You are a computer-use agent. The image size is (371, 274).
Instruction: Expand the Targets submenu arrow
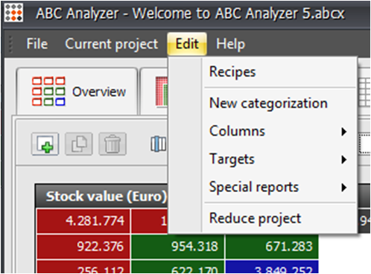tap(344, 159)
